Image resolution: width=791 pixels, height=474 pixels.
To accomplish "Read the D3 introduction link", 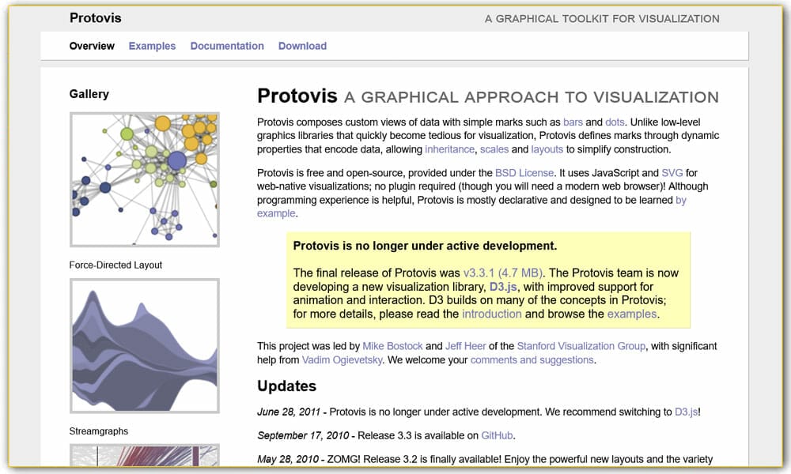I will (x=492, y=314).
